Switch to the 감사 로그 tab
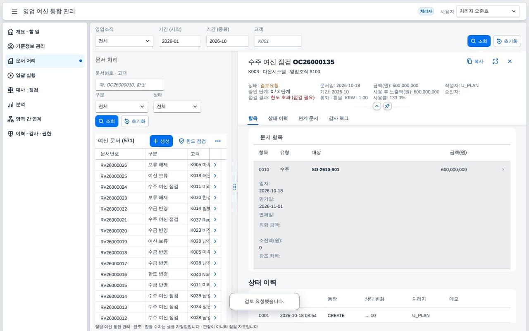Viewport: 529px width, 331px height. 338,118
